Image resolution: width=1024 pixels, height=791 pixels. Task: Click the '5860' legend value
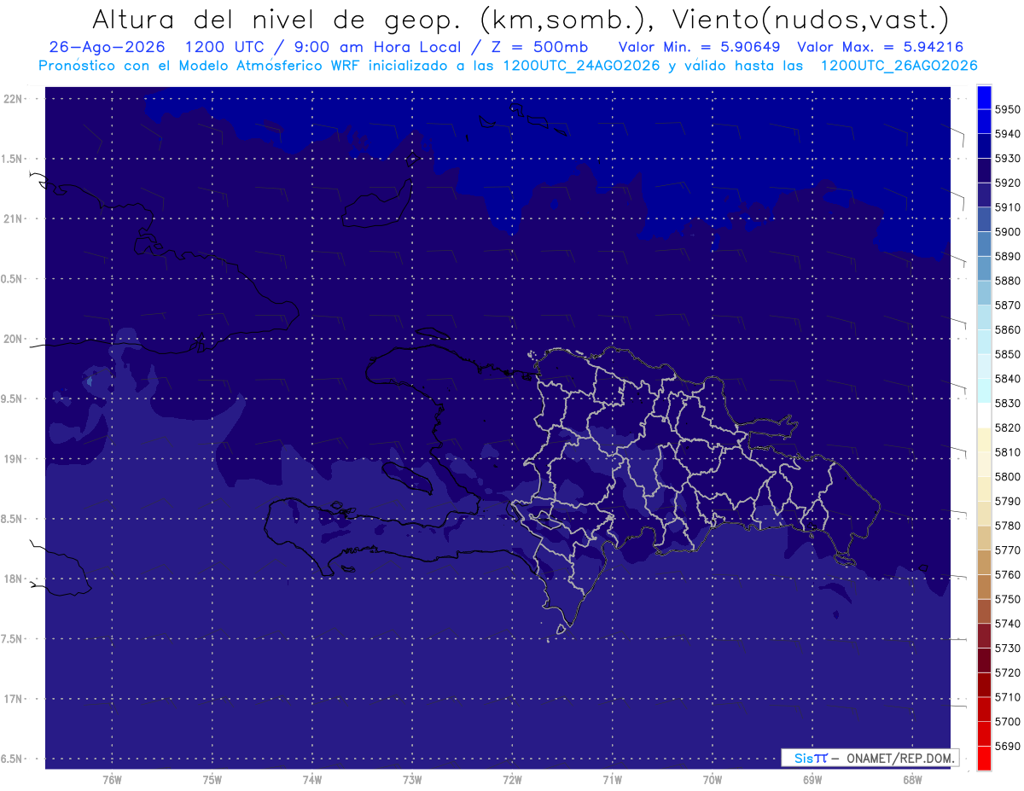click(x=1008, y=329)
